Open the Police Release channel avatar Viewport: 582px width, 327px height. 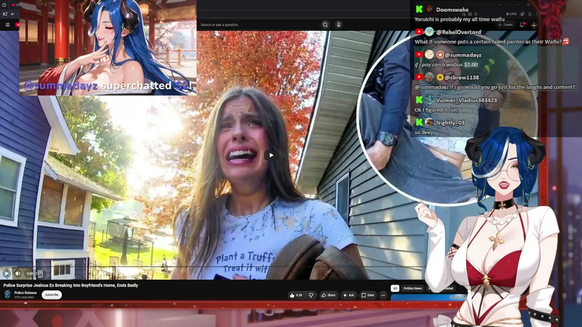[7, 294]
